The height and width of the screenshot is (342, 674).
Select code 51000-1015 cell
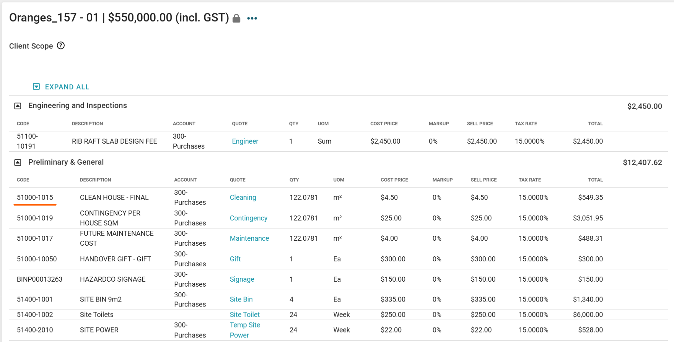(x=35, y=197)
